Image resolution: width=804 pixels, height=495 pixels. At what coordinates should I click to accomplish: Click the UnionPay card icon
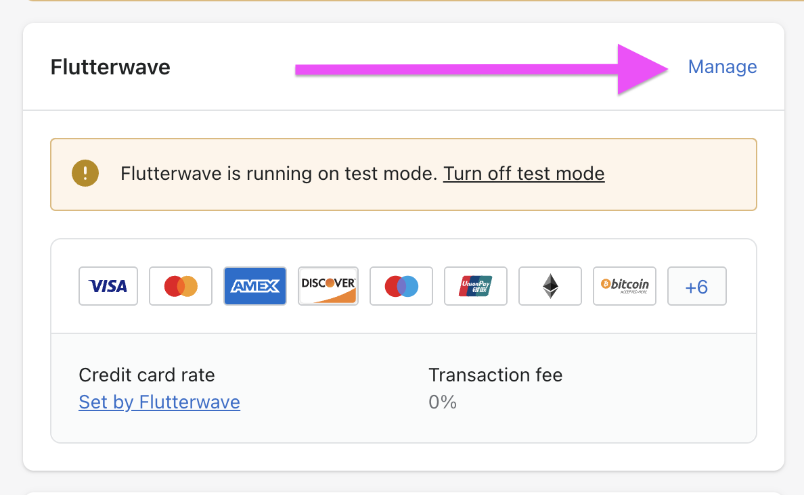point(476,286)
